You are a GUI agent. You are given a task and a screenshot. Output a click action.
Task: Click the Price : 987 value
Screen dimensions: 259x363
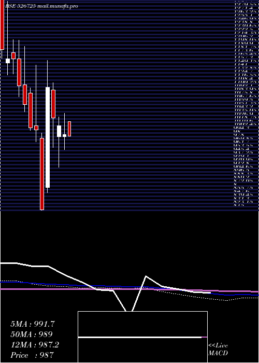32,355
